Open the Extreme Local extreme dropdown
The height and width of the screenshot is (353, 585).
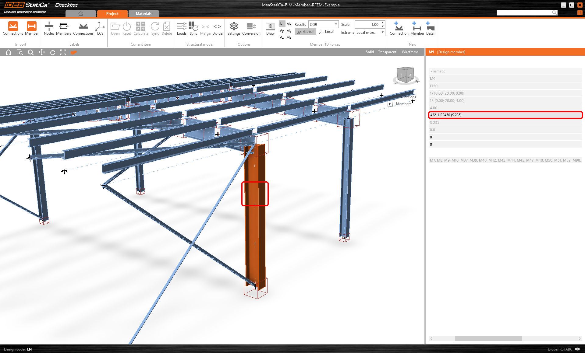[370, 33]
